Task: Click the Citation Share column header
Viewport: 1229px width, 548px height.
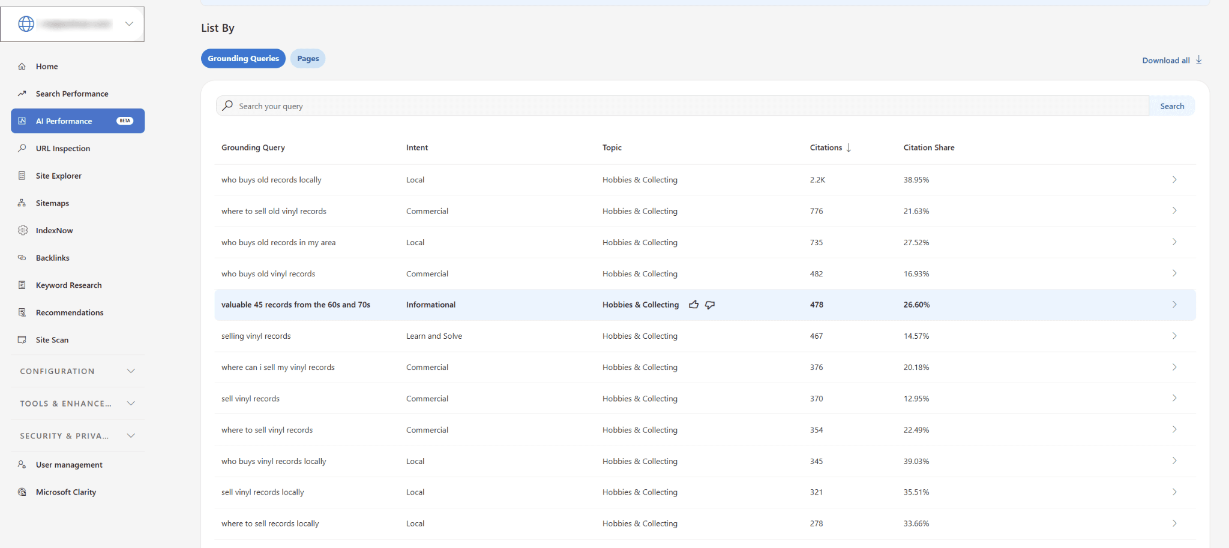Action: [x=929, y=147]
